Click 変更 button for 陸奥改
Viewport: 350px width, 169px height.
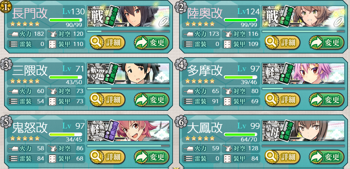326,43
